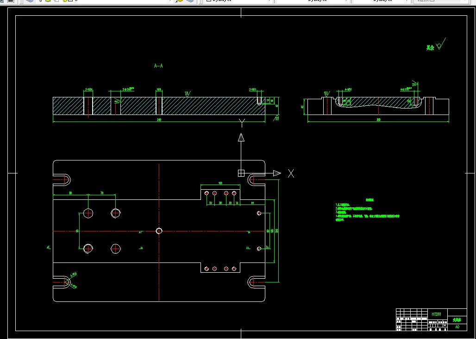Click the UCS origin square marker
This screenshot has width=476, height=339.
(241, 173)
